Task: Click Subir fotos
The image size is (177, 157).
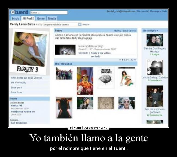Action: [16, 92]
